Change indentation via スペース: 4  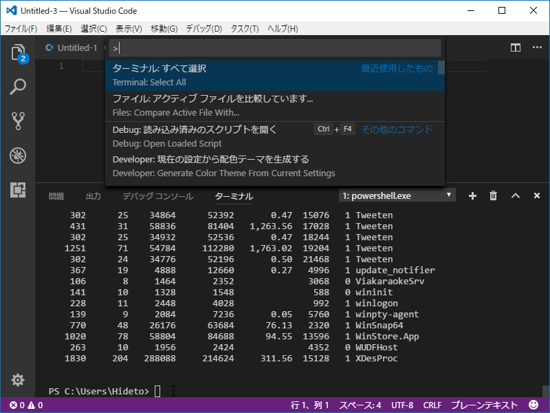coord(360,405)
